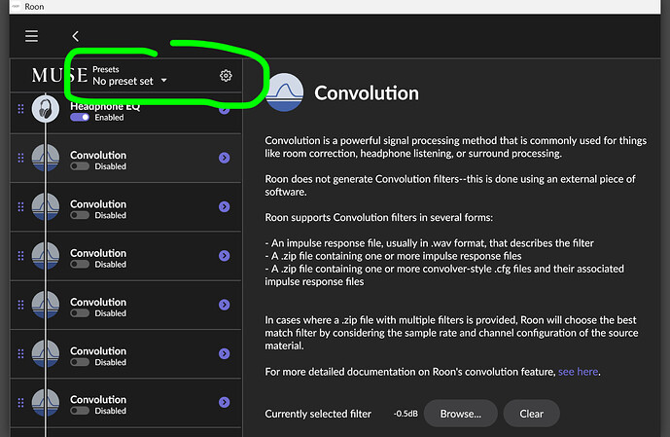Screen dimensions: 670x437
Task: Click the Clear filter button
Action: tap(532, 414)
